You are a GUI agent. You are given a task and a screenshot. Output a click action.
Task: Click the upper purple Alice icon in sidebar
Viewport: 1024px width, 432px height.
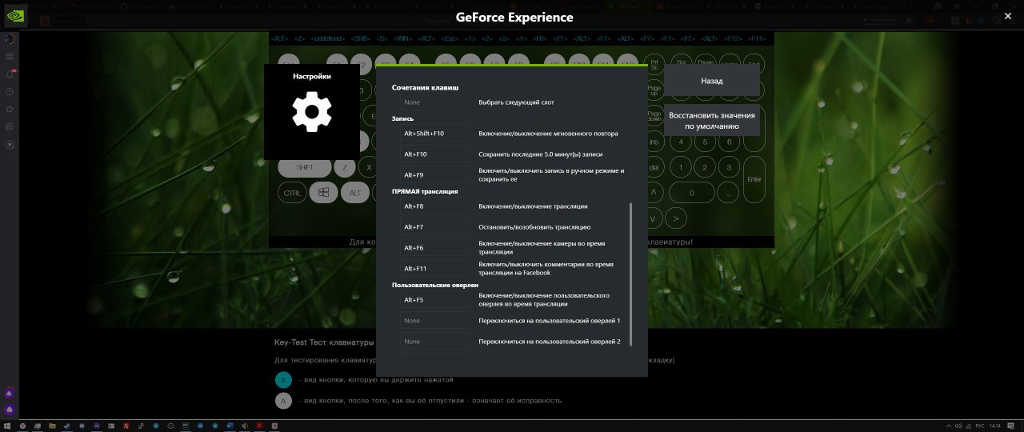coord(10,394)
